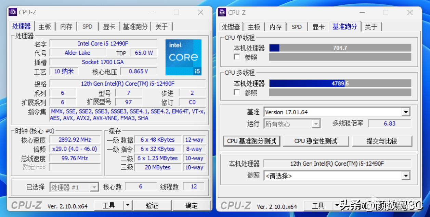Click the multi-thread reference bar
Viewport: 430px width, 217px height.
(340, 92)
